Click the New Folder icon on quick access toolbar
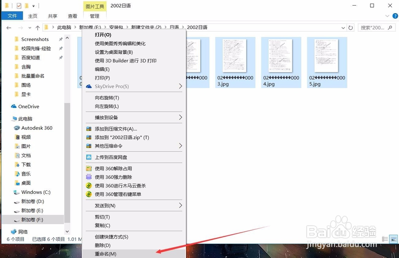 point(26,6)
